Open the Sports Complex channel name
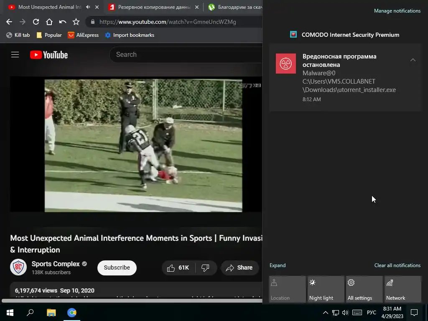This screenshot has width=428, height=321. click(x=56, y=264)
